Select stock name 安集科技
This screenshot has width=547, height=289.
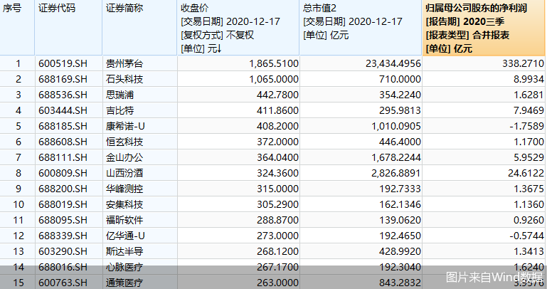click(x=124, y=204)
